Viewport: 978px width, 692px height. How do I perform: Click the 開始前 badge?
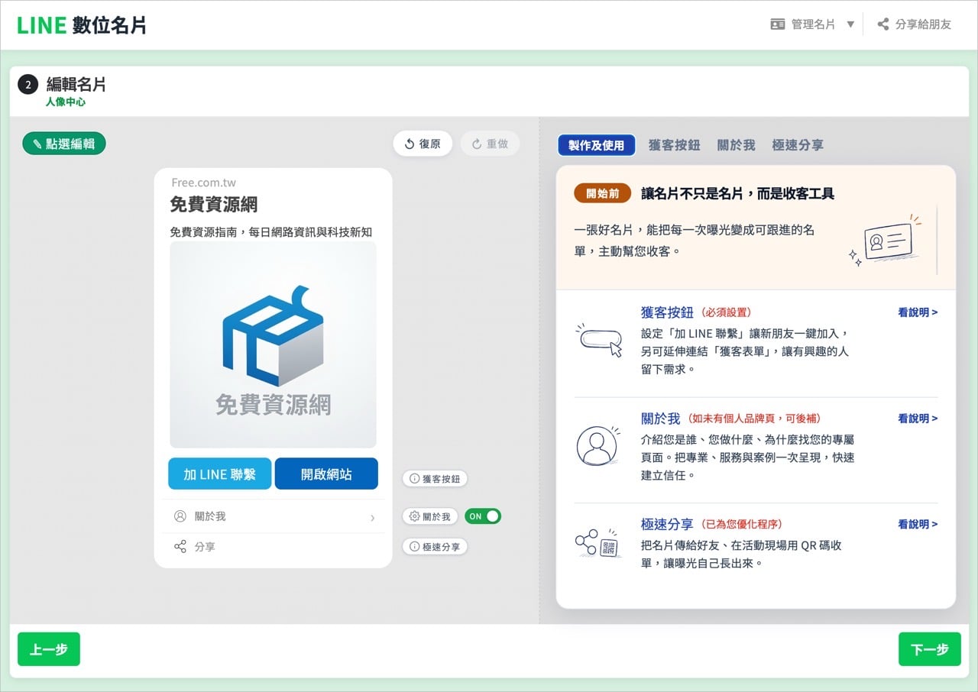tap(602, 193)
